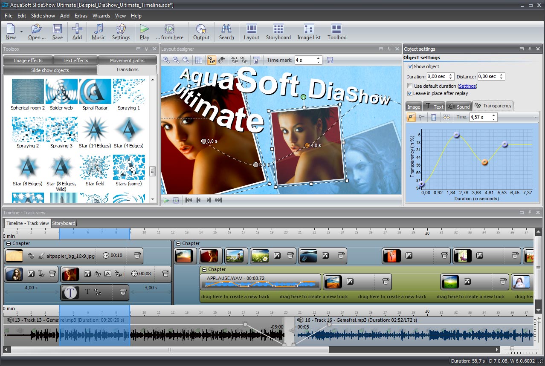Jump to the last slide in preview
This screenshot has height=366, width=545.
pyautogui.click(x=218, y=200)
